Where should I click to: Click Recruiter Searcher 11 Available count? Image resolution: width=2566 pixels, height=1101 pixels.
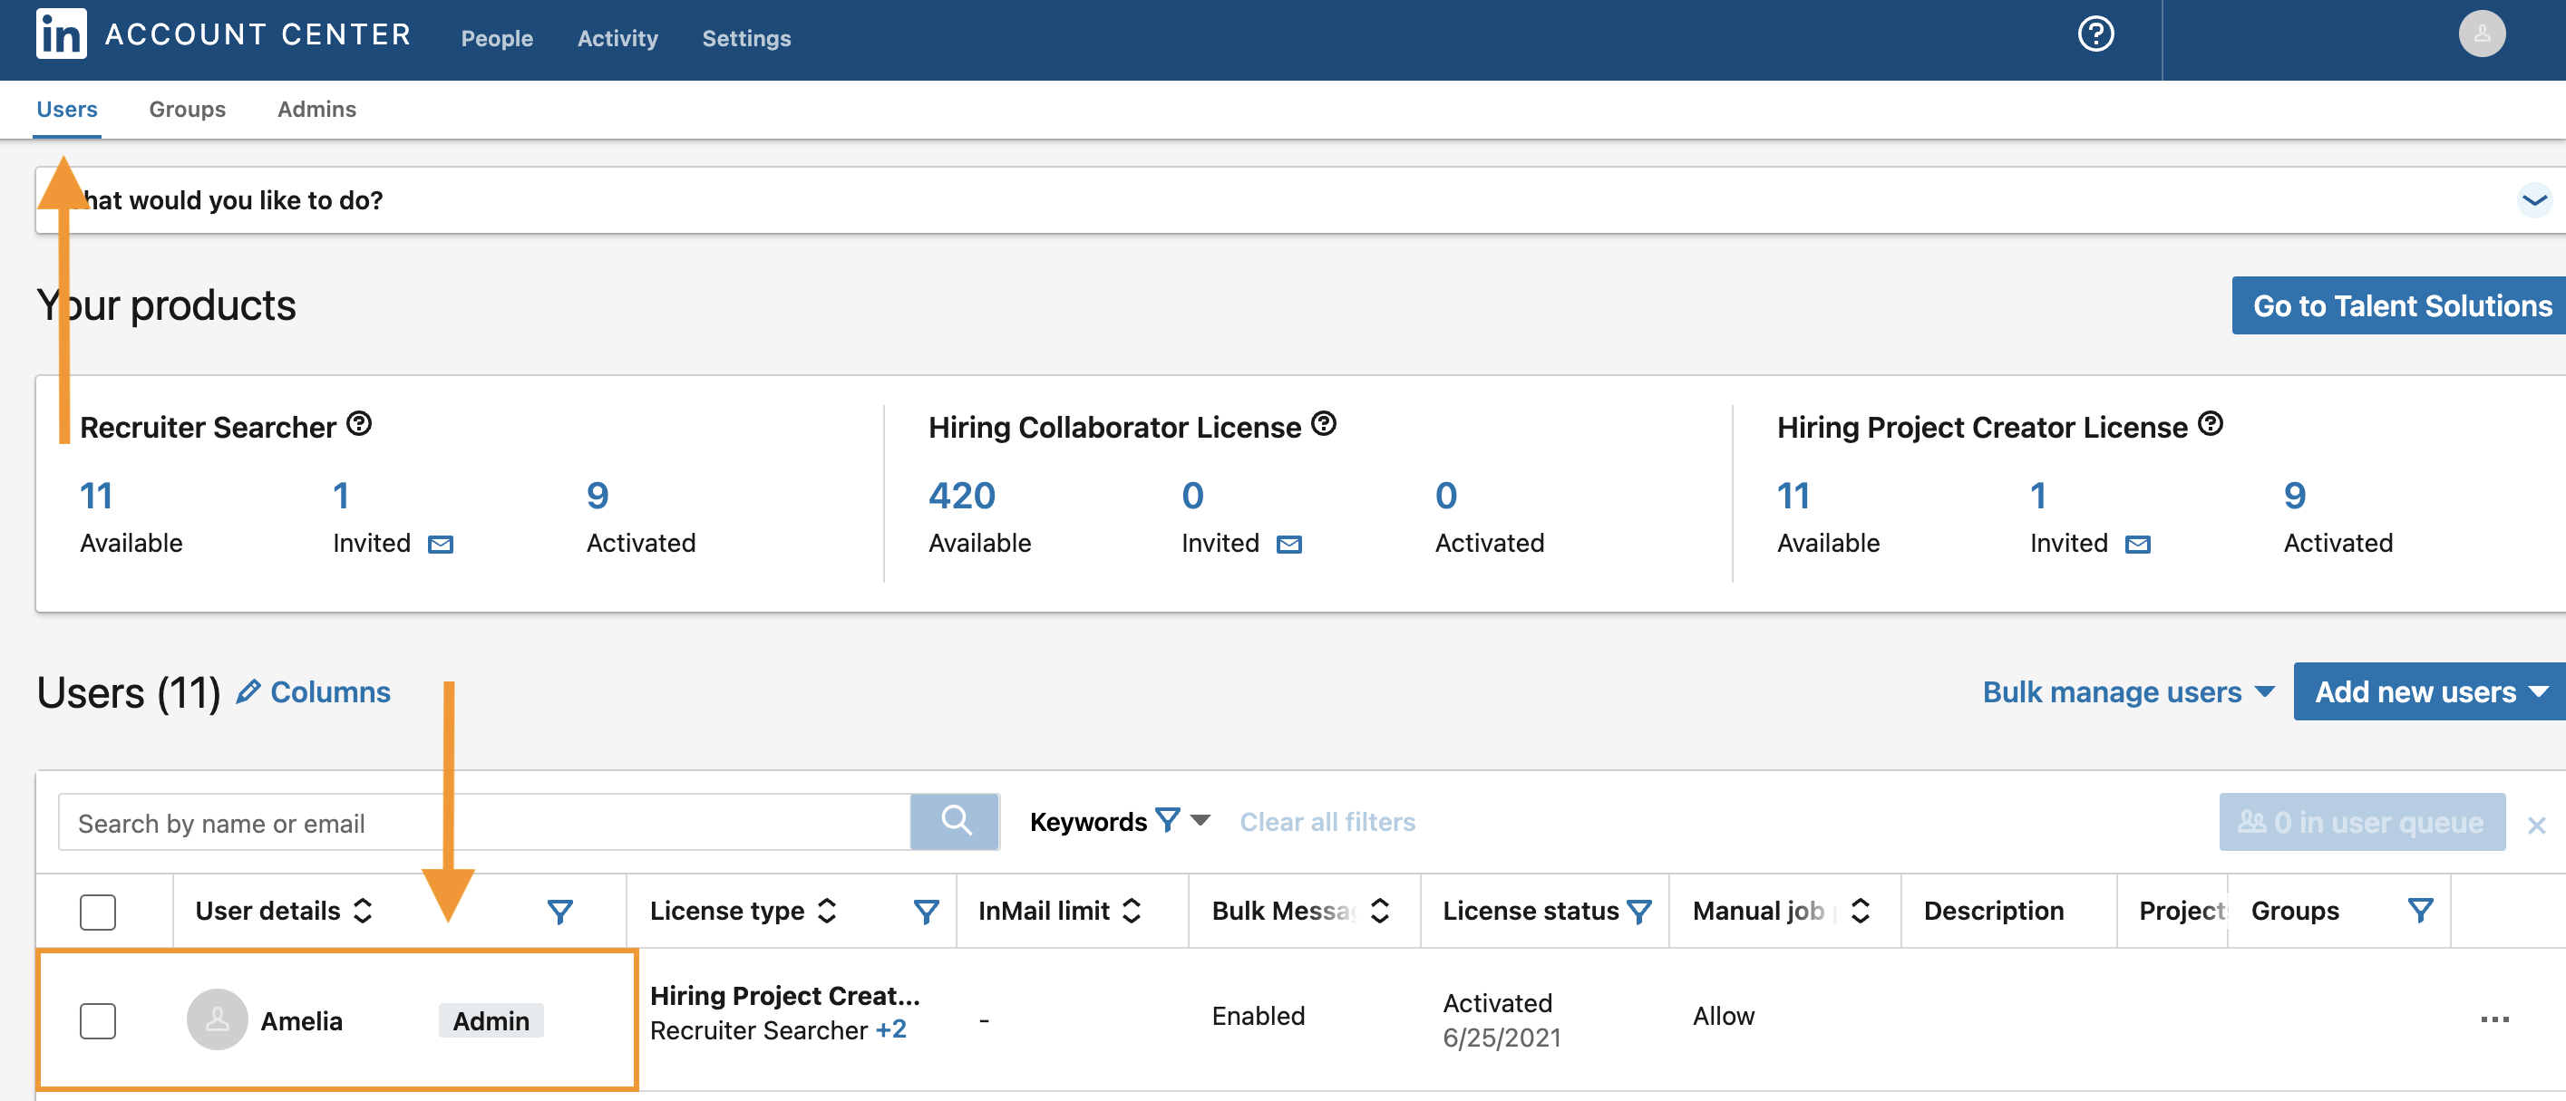coord(97,495)
